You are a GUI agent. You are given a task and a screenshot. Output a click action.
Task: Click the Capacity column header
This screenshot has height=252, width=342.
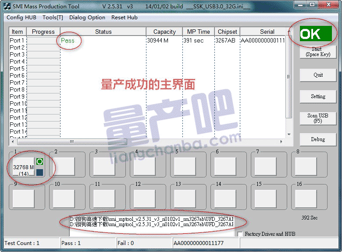pyautogui.click(x=164, y=32)
